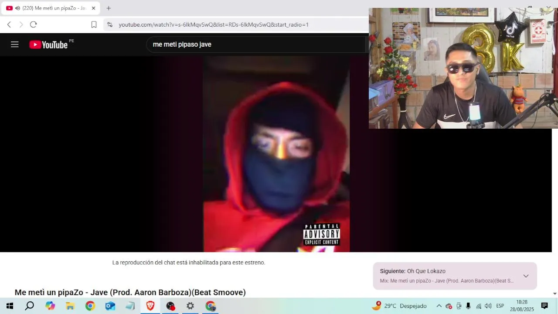Switch to Brave browser on taskbar
This screenshot has height=314, width=558.
[150, 306]
